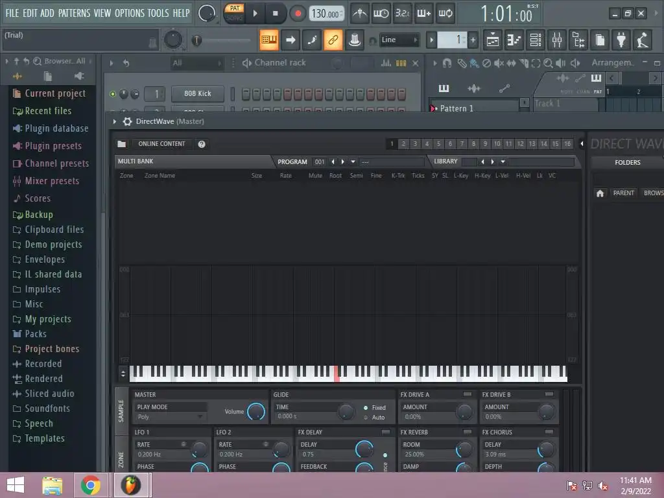Toggle the countdown before recording icon

point(402,14)
